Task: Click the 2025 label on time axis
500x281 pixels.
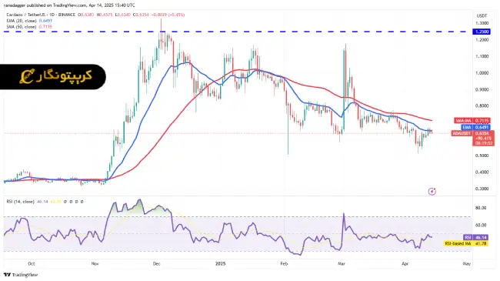Action: click(x=220, y=264)
